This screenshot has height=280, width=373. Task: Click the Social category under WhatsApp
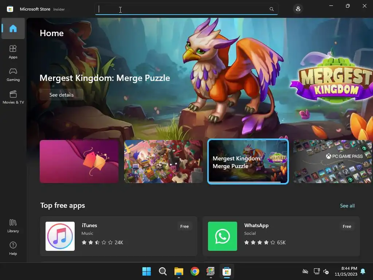pos(250,233)
